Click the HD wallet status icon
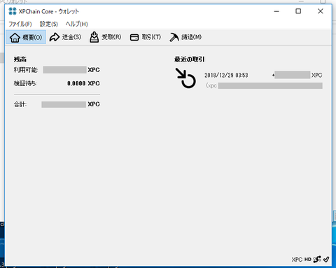This screenshot has height=268, width=336. tap(308, 260)
